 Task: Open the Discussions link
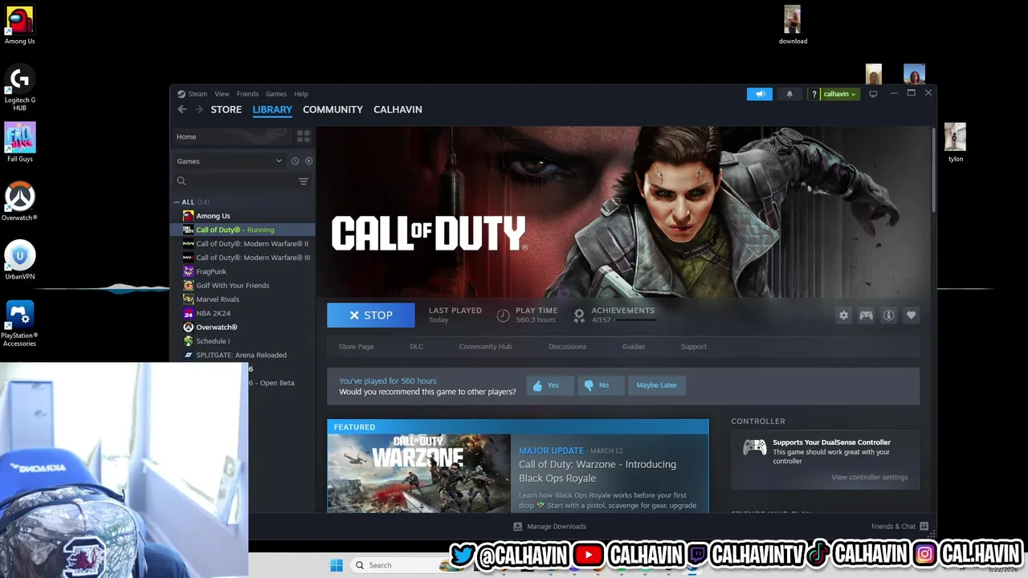(567, 346)
